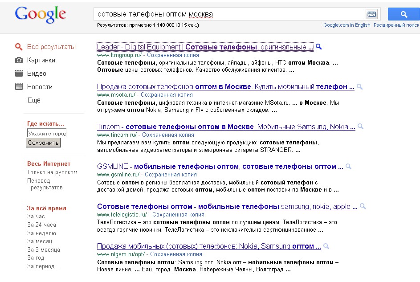Image resolution: width=420 pixels, height=282 pixels.
Task: Filter results За 3 месяца
Action: point(43,249)
